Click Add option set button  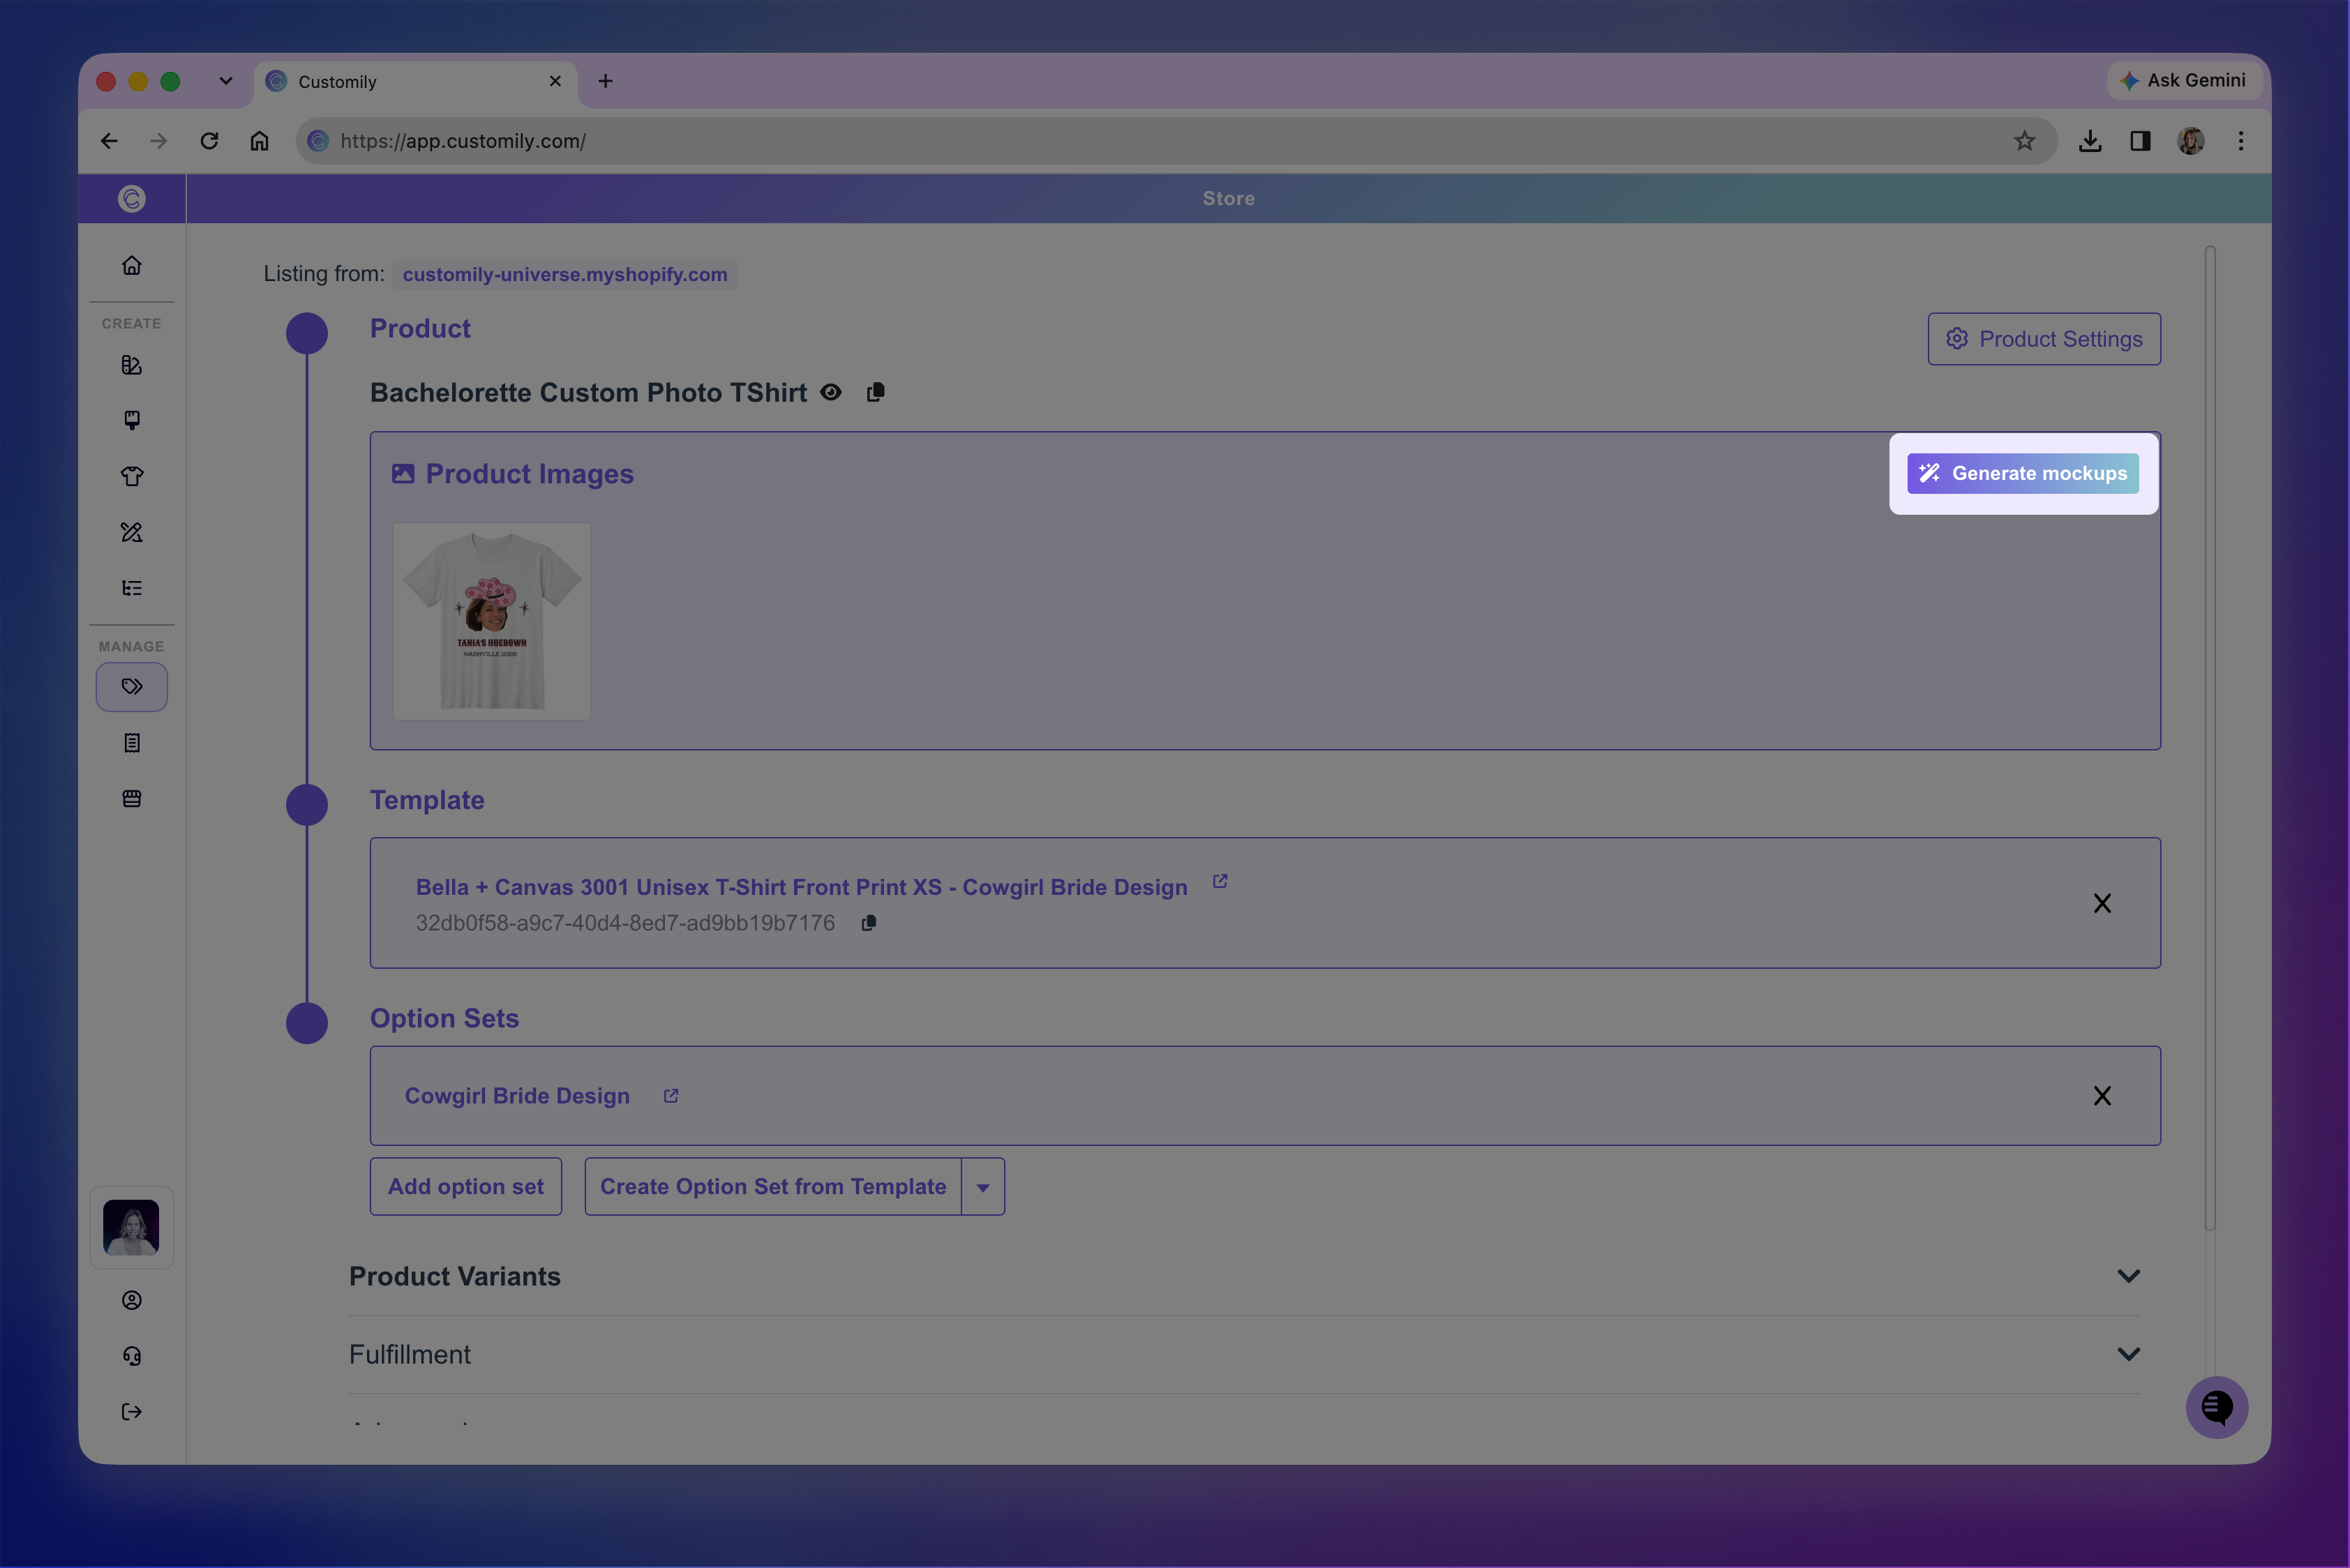coord(466,1187)
